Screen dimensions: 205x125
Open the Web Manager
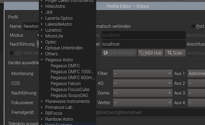click(x=119, y=53)
